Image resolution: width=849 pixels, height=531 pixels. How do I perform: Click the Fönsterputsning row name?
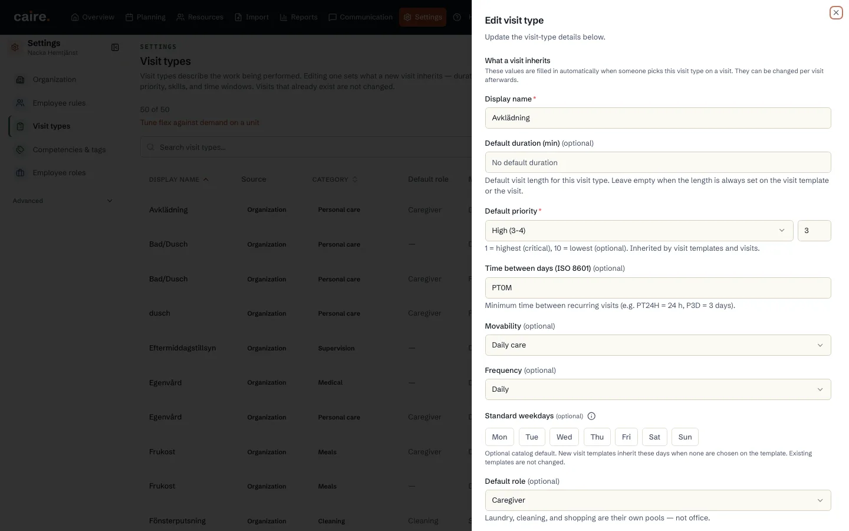click(177, 521)
